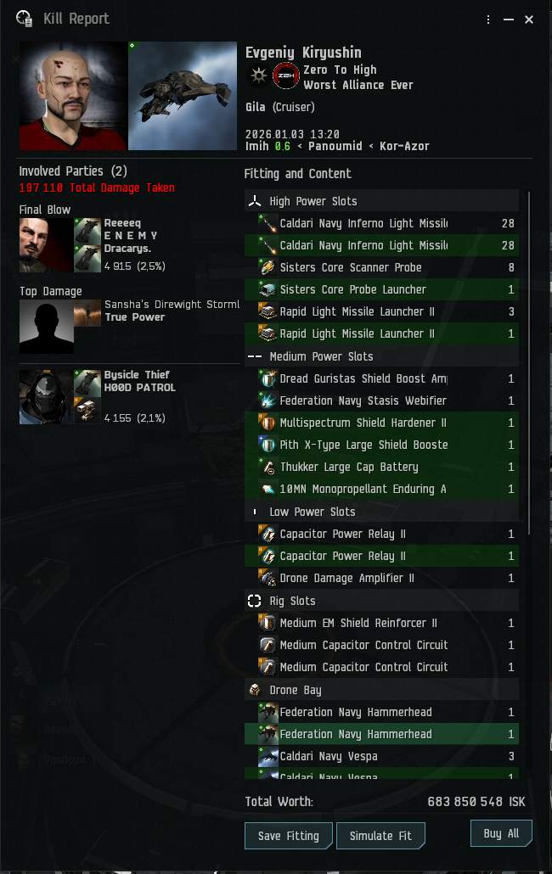Click the Zero To High corporation logo
This screenshot has height=874, width=552.
285,76
